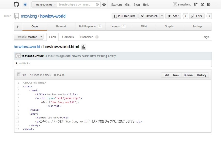
Task: Click the blue notifications dot indicator
Action: click(25, 4)
